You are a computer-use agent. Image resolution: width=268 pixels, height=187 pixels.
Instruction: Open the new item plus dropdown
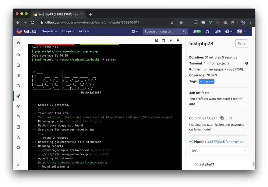click(135, 31)
